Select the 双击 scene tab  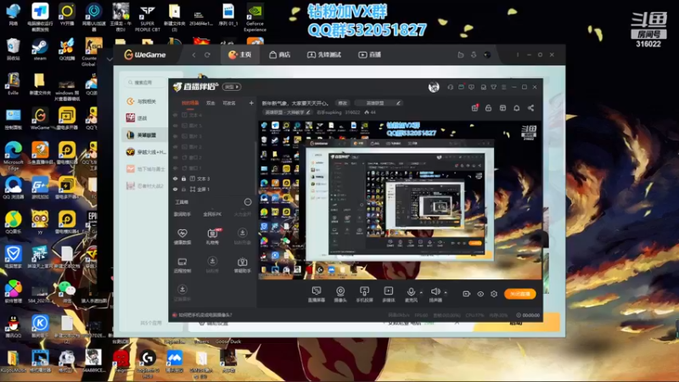(210, 103)
